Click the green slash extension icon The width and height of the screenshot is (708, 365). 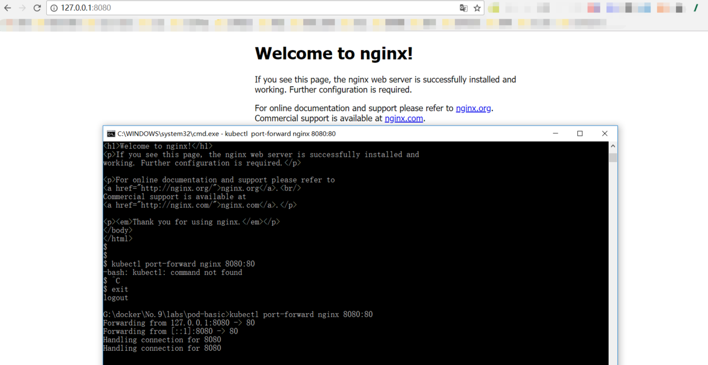coord(695,8)
